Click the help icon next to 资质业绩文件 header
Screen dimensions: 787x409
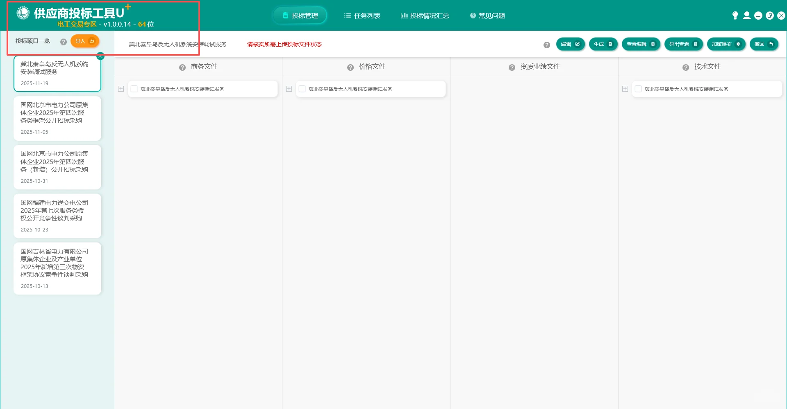coord(512,67)
